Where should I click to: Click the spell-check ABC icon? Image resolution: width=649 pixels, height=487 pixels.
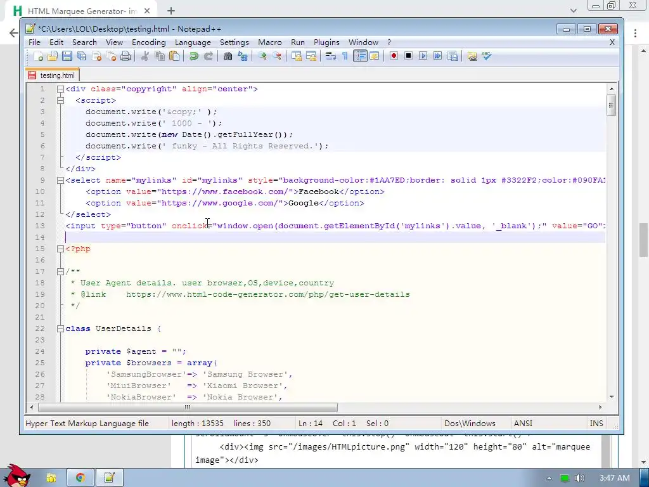(487, 56)
